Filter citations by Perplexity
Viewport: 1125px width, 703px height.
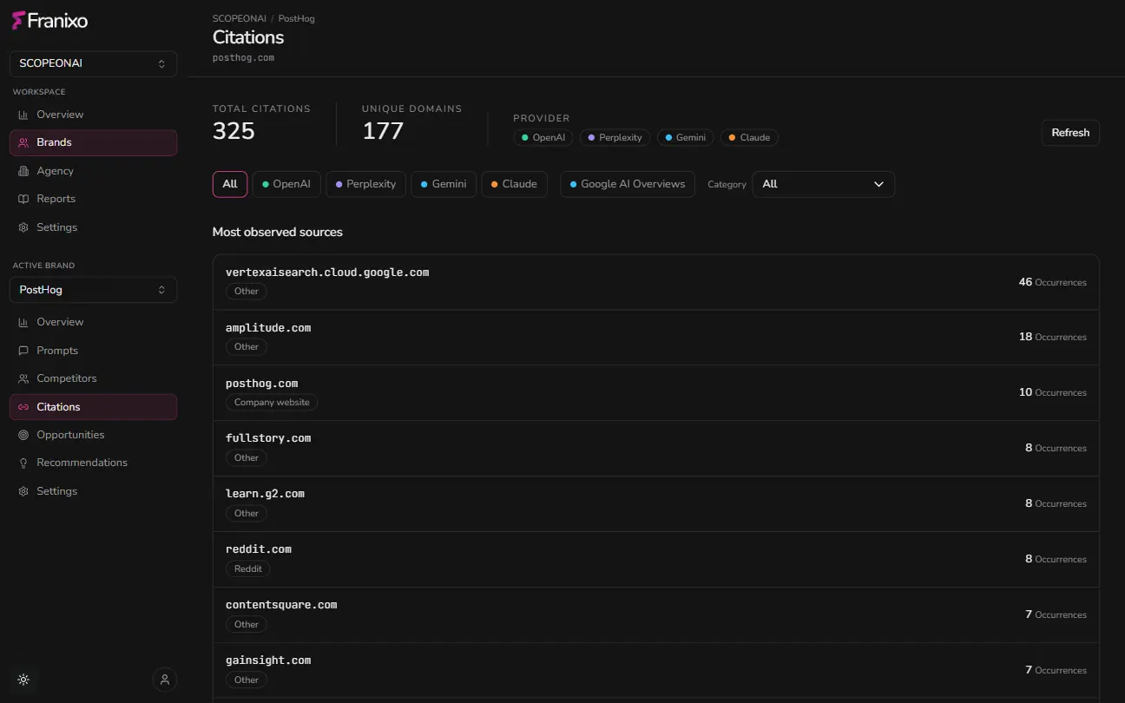point(365,184)
